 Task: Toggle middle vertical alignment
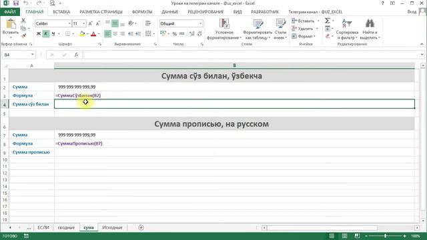click(x=115, y=23)
